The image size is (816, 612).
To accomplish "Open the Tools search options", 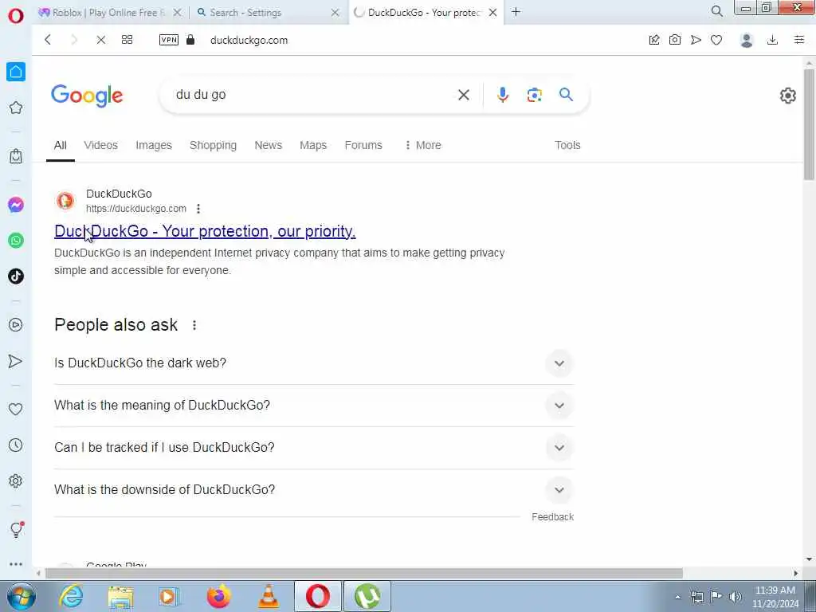I will 567,145.
